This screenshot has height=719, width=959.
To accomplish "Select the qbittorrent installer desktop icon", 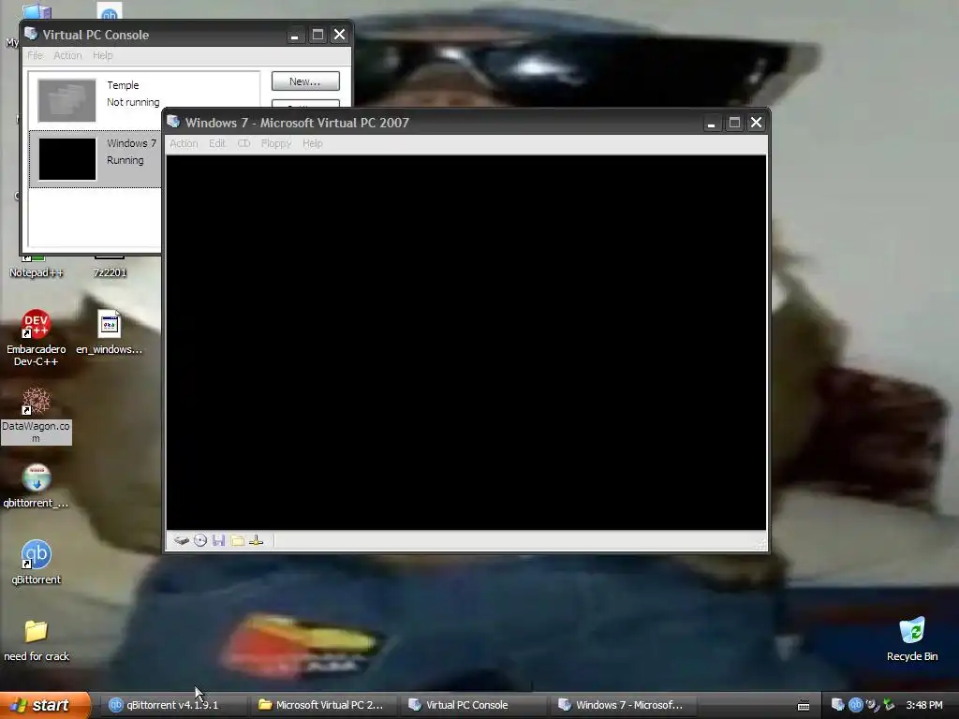I will click(x=37, y=486).
